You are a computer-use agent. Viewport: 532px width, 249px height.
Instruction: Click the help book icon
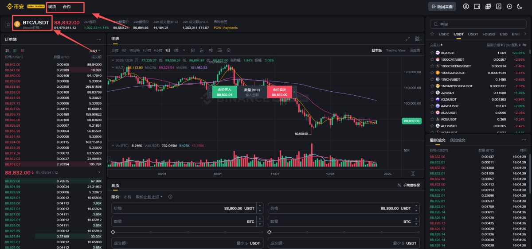pyautogui.click(x=499, y=7)
